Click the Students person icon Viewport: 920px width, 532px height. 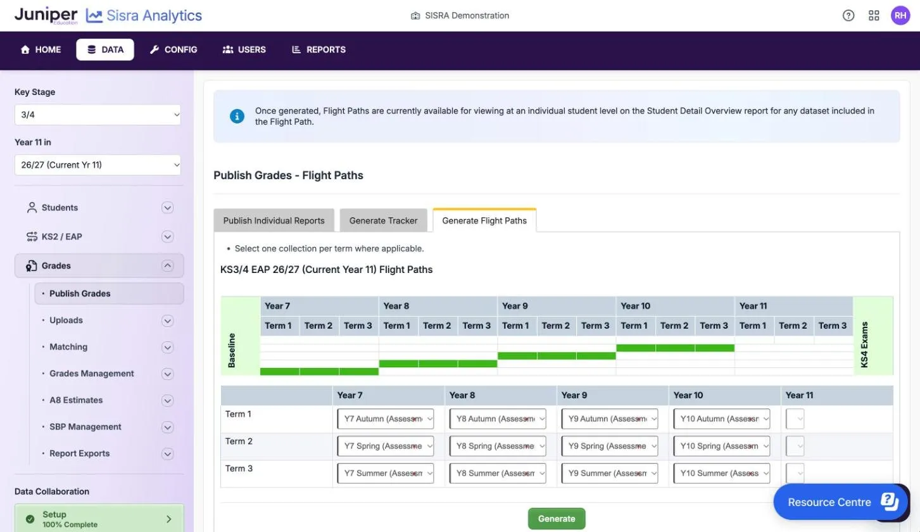coord(32,208)
